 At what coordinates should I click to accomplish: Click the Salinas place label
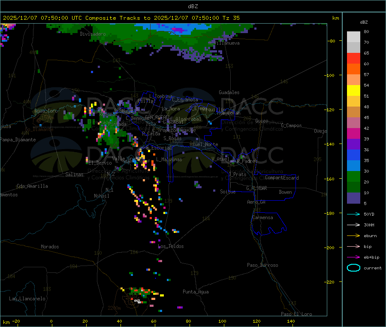74,174
